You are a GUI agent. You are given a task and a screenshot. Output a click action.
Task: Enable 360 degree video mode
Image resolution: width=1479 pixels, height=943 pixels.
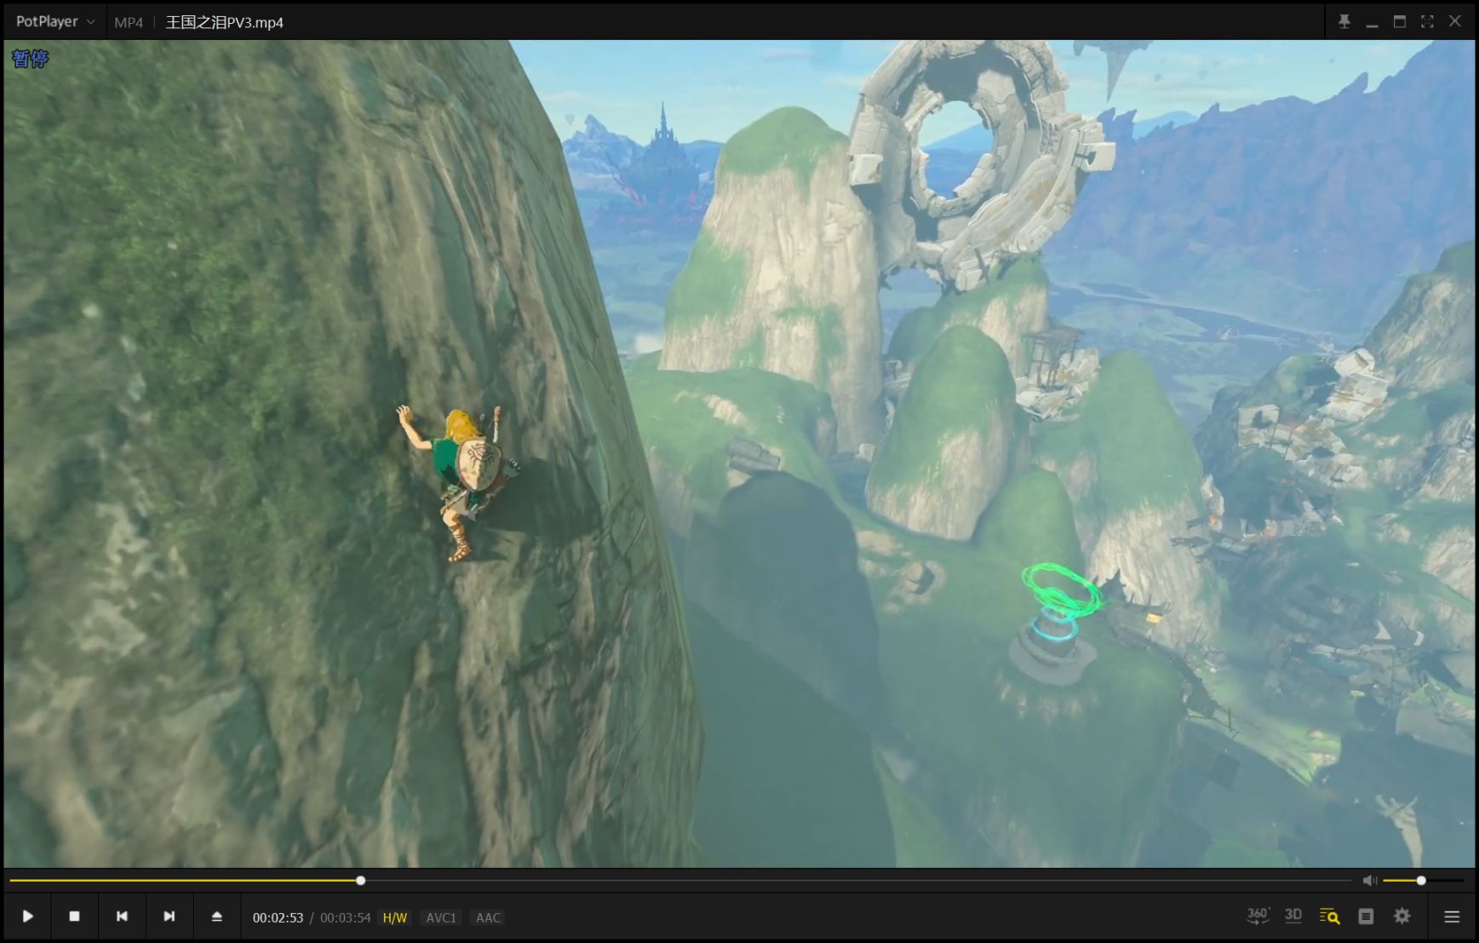(1258, 917)
